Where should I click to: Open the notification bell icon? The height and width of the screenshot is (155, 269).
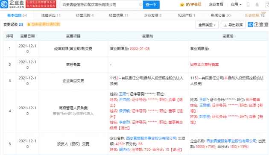pyautogui.click(x=257, y=5)
